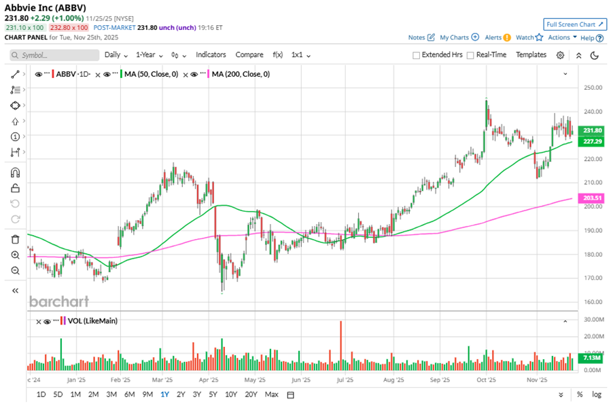Click the My Charts link
This screenshot has height=404, width=613.
tap(454, 37)
